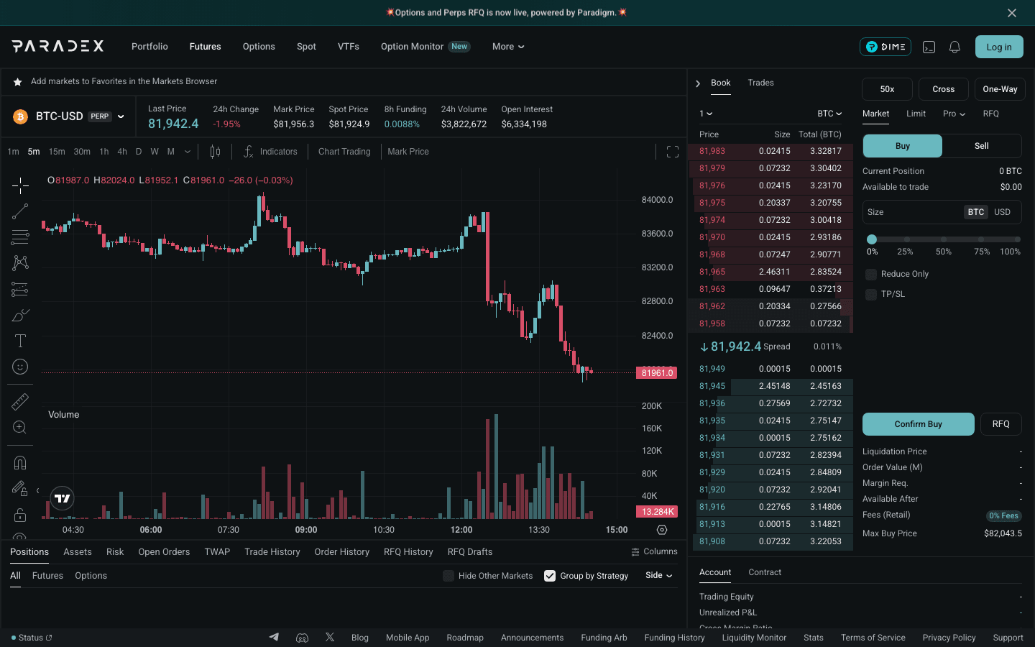The height and width of the screenshot is (647, 1035).
Task: Check Hide Other Markets
Action: pos(448,576)
